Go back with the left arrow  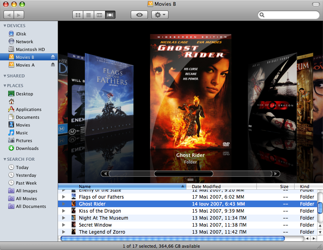click(9, 15)
